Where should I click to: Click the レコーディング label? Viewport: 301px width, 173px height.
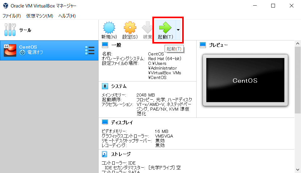coord(114,145)
